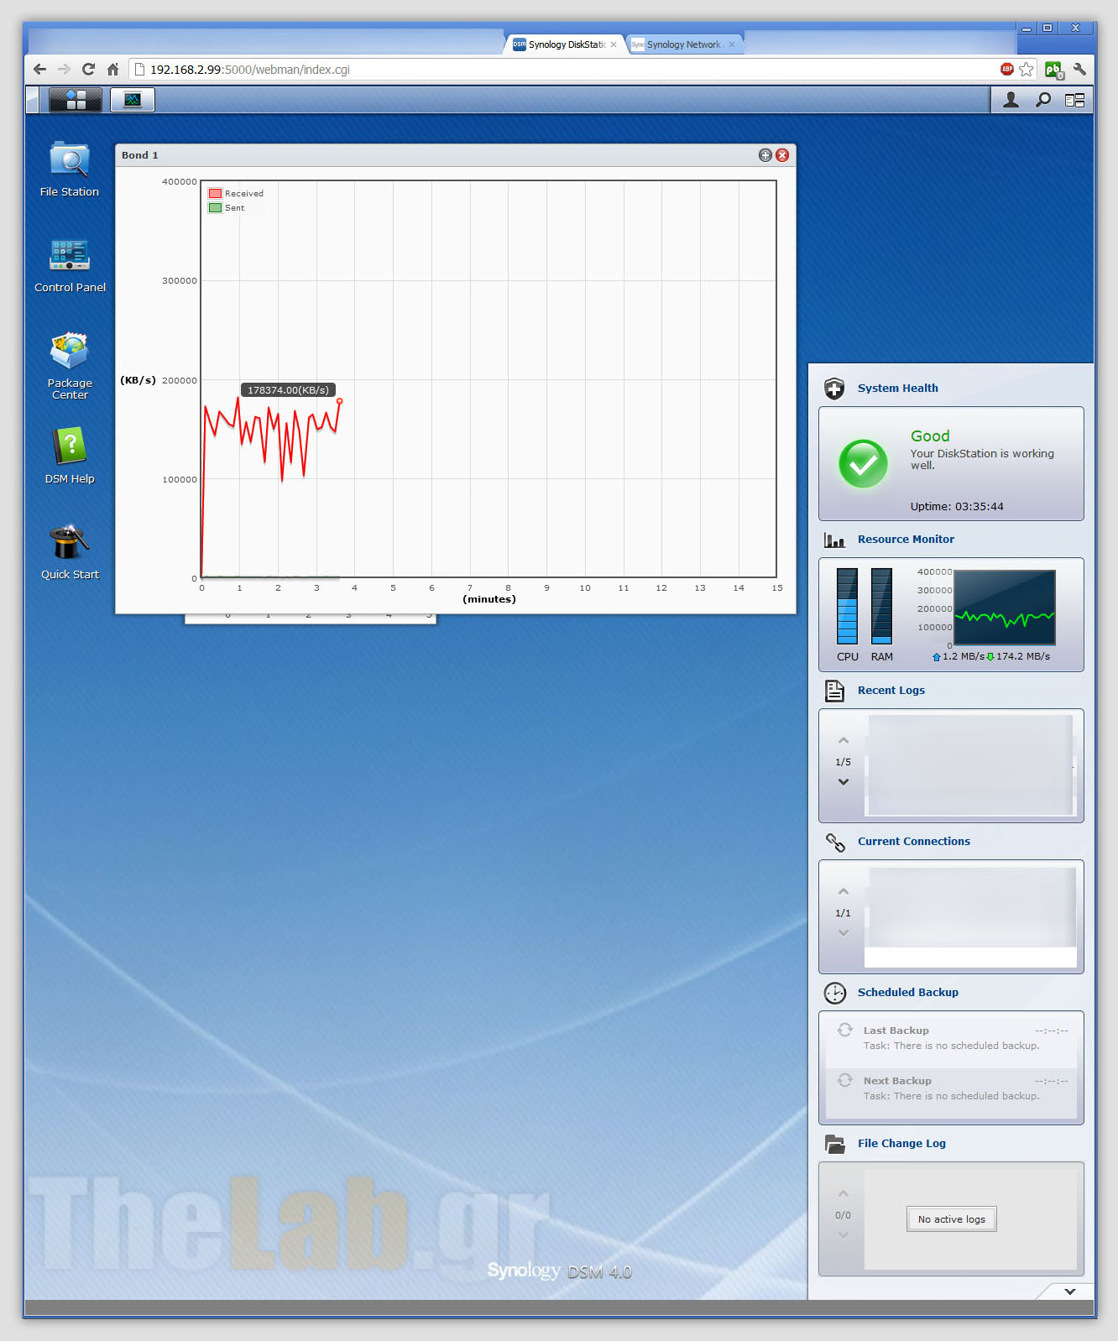
Task: Go to previous Current Connections page
Action: point(844,891)
